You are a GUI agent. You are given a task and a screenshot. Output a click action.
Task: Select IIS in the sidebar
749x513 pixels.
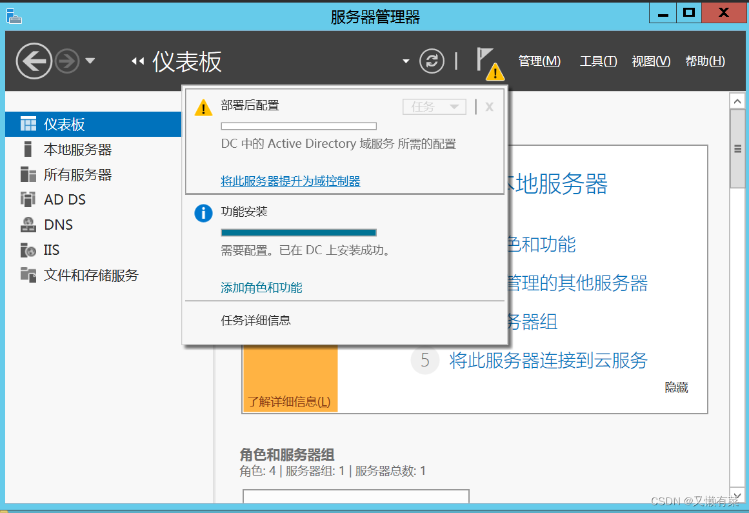click(x=94, y=250)
